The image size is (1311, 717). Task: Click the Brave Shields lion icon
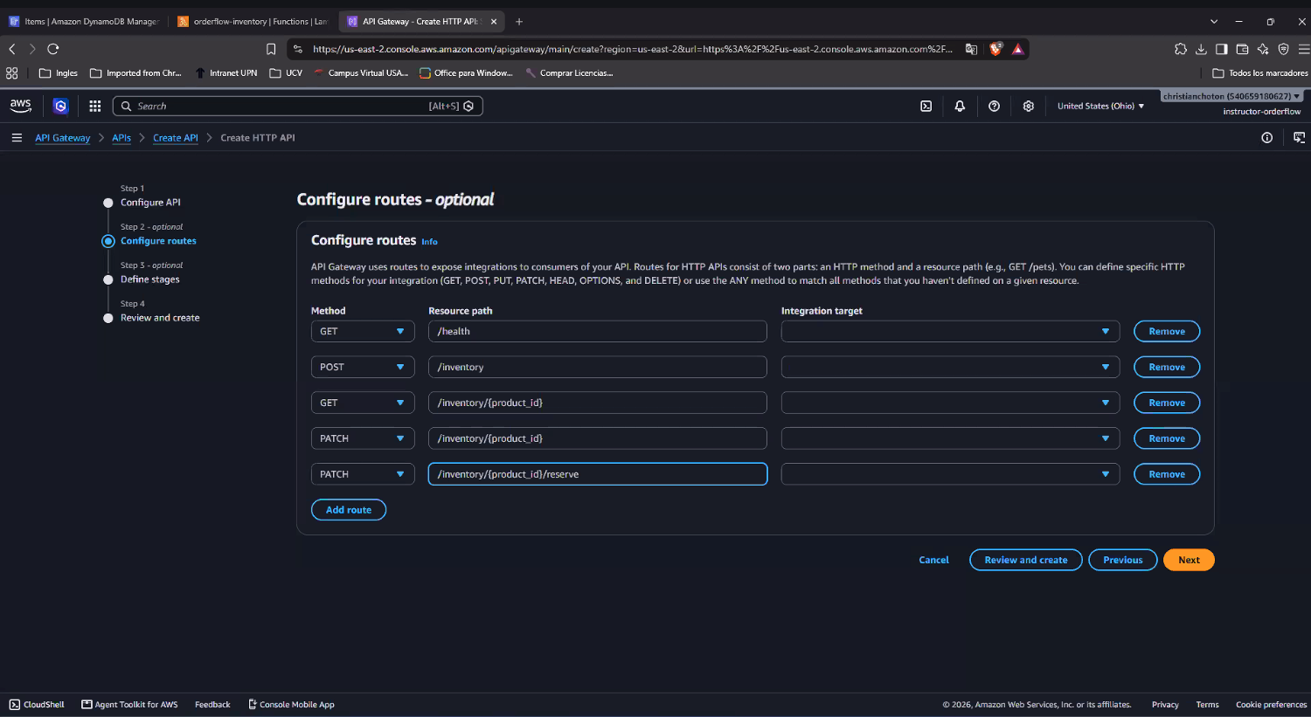[995, 49]
